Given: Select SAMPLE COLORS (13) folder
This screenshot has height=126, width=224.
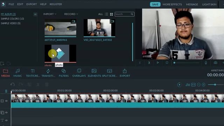Looking at the screenshot, I should pyautogui.click(x=12, y=19).
